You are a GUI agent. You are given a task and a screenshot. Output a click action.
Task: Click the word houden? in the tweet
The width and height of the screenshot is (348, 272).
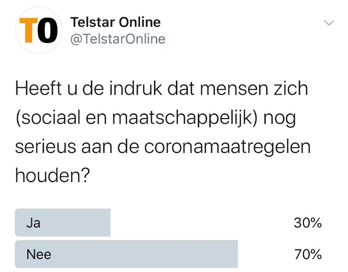tap(53, 175)
